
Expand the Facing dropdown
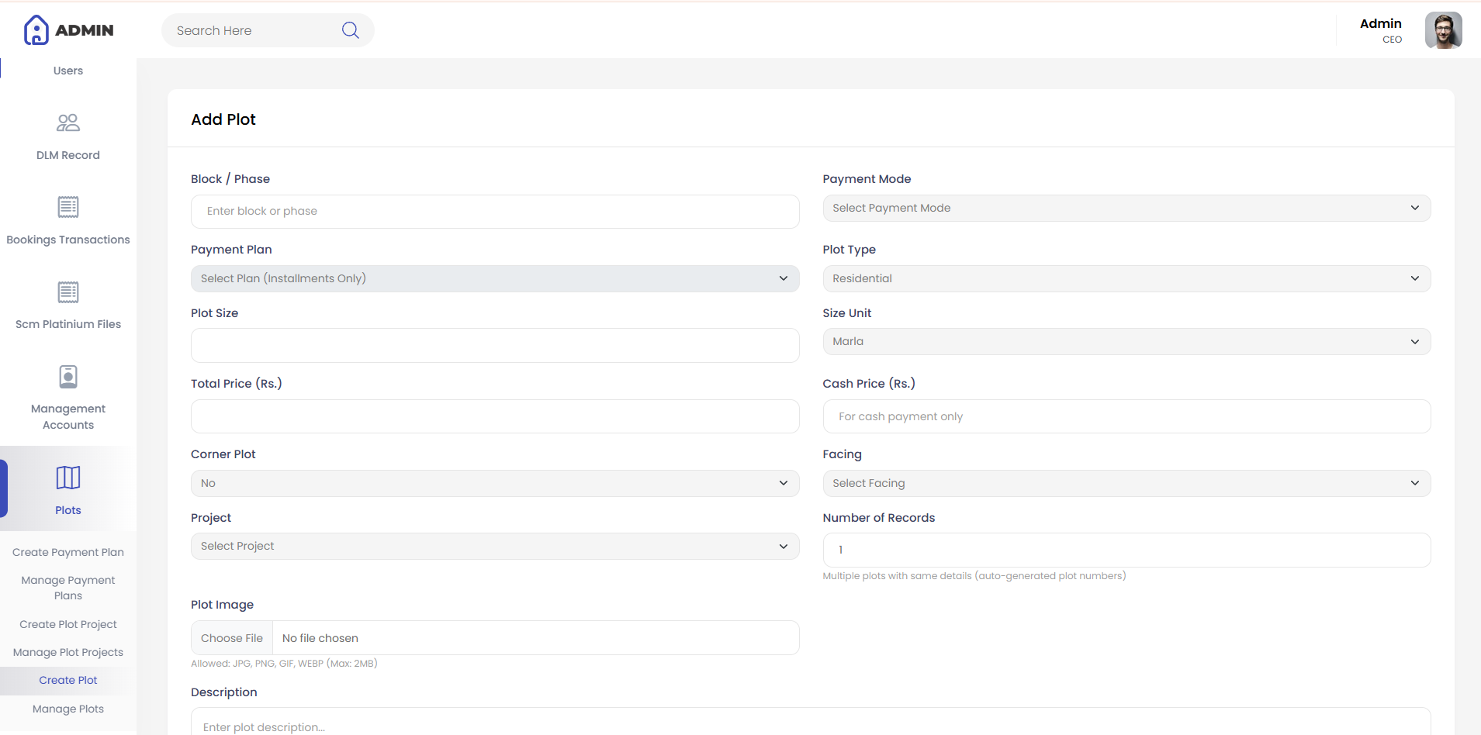pos(1126,483)
